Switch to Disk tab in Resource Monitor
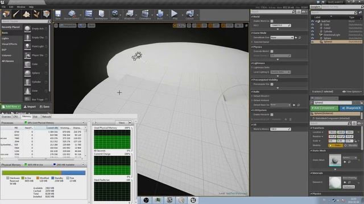The height and width of the screenshot is (204, 364). [35, 117]
